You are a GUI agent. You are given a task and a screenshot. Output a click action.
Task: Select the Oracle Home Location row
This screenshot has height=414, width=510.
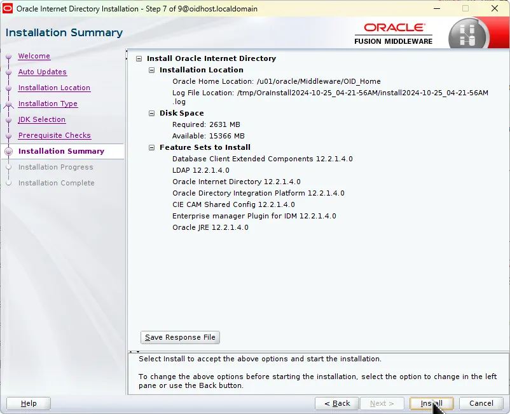click(x=277, y=81)
